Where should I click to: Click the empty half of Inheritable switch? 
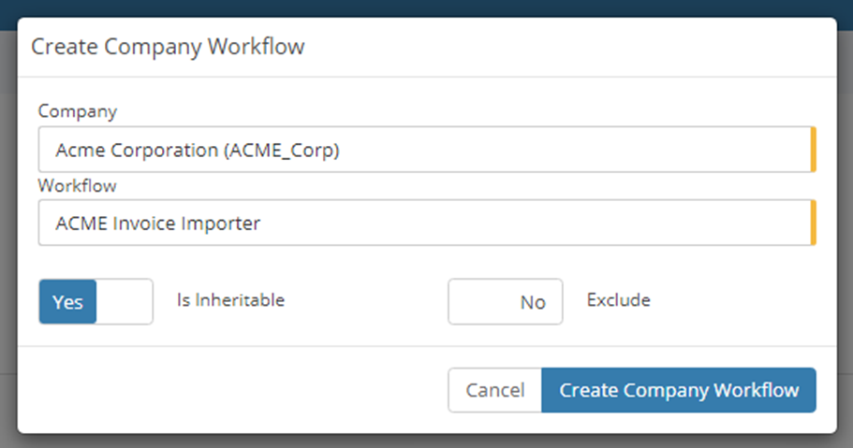125,302
